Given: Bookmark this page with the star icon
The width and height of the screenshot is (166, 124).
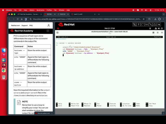Looking at the screenshot, I should (x=144, y=19).
